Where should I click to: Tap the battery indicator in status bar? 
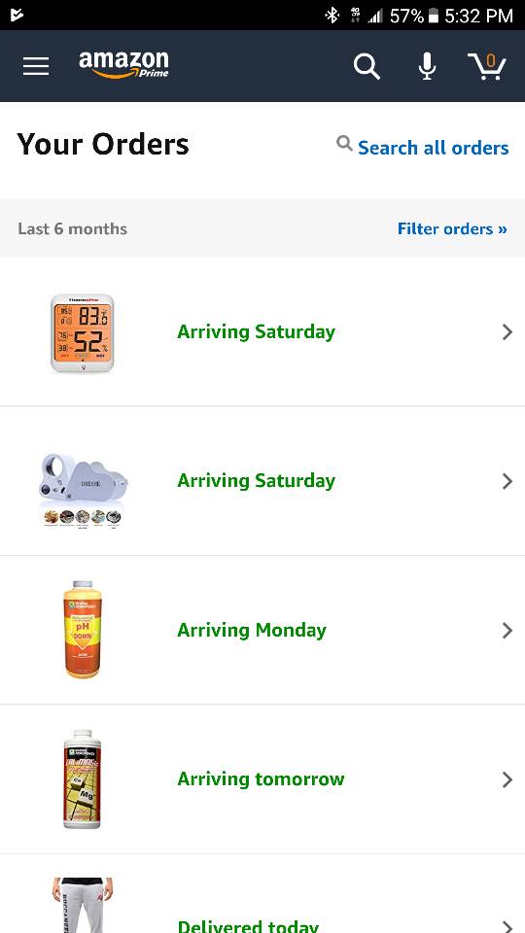click(434, 16)
